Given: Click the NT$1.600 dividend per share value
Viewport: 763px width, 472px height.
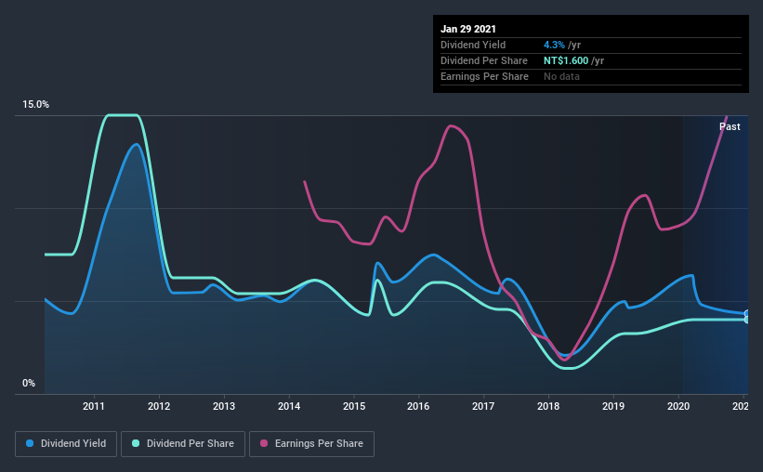Looking at the screenshot, I should coord(566,60).
